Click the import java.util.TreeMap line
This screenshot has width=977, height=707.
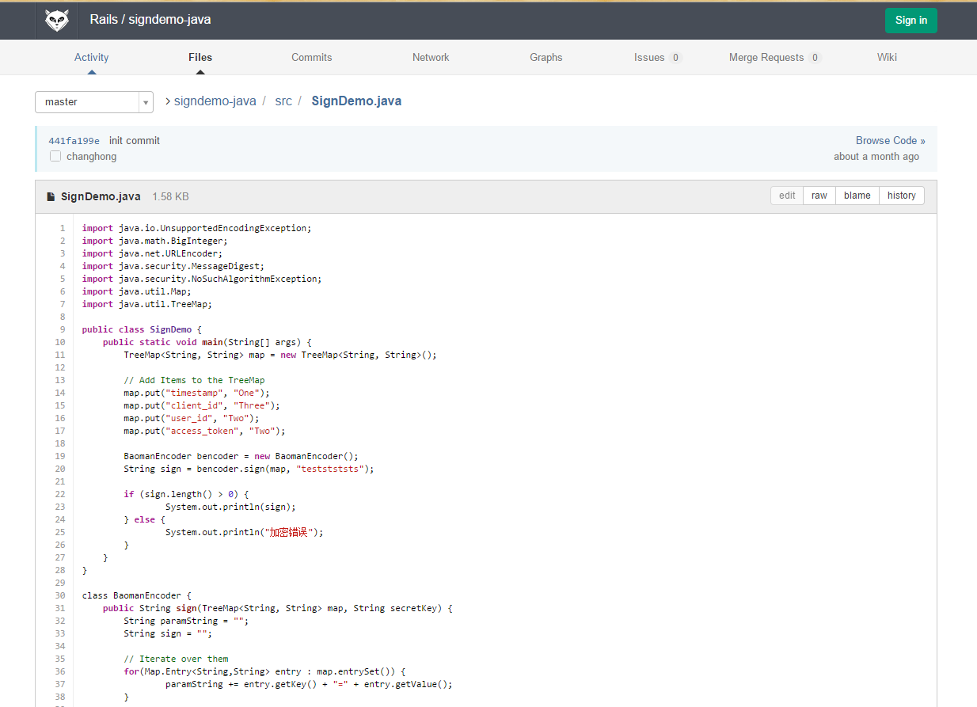tap(147, 304)
